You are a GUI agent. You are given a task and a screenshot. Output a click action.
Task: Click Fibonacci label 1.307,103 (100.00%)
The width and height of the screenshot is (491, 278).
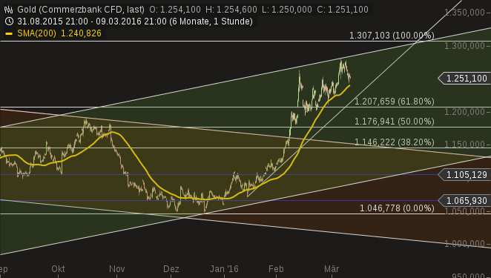tap(392, 36)
